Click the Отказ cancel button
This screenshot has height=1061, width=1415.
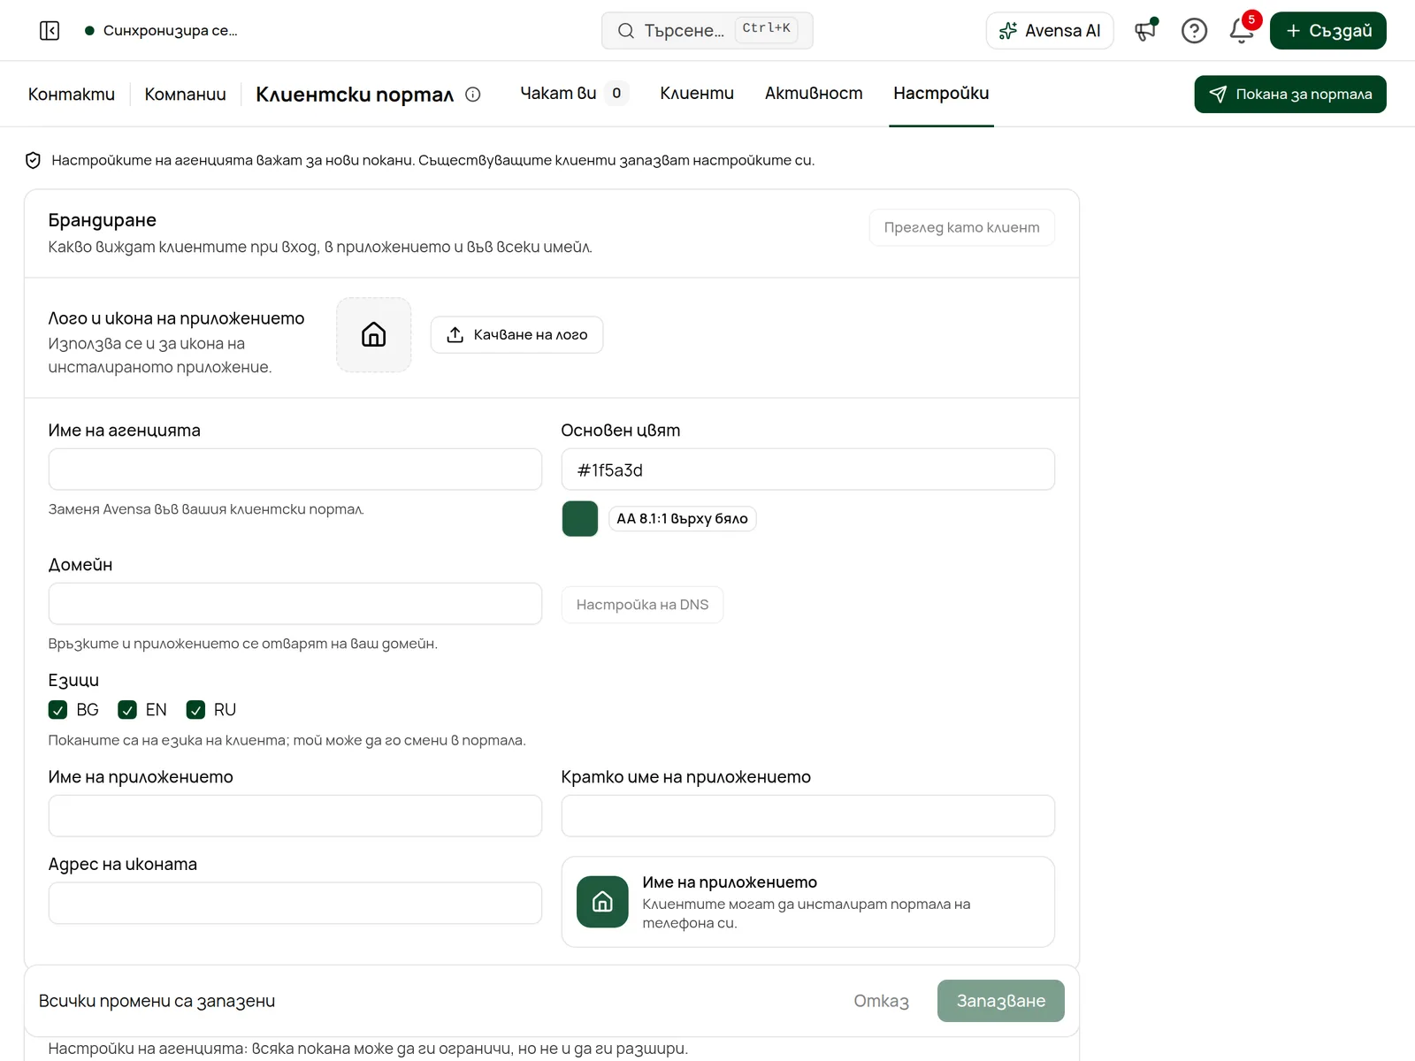click(x=881, y=1001)
